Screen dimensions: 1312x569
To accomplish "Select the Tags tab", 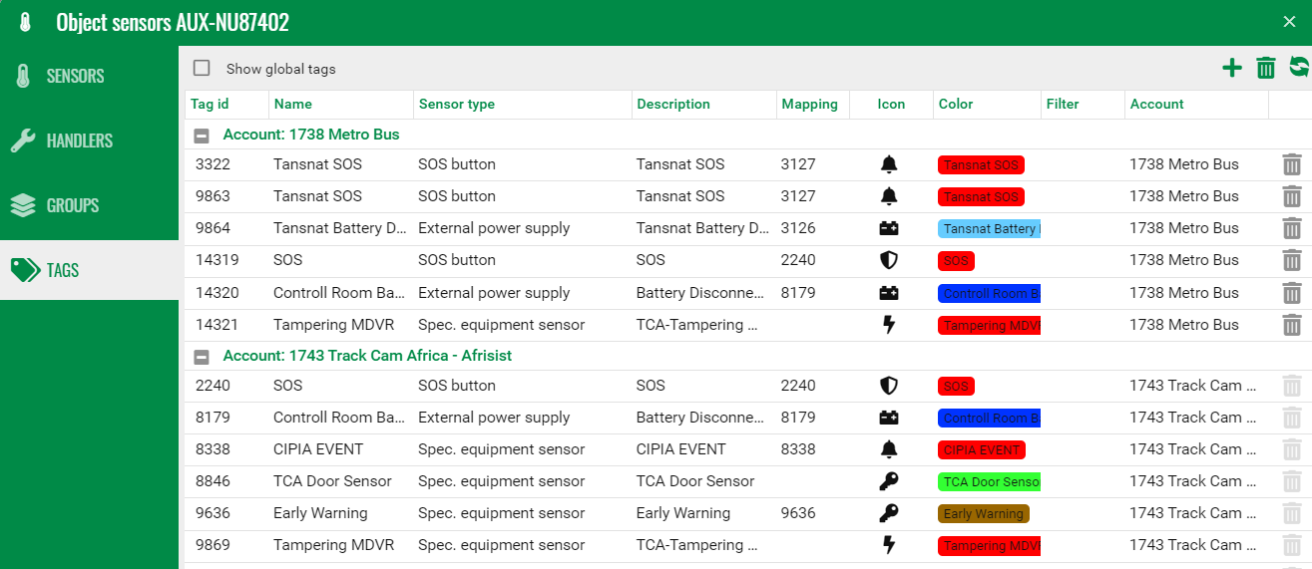I will [90, 270].
